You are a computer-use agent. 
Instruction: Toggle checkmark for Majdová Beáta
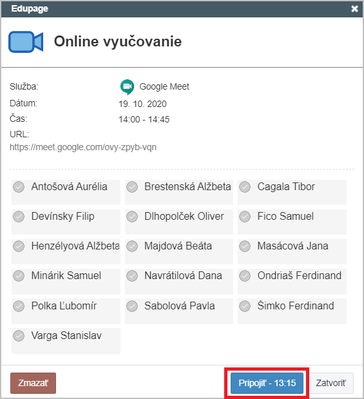click(x=132, y=246)
